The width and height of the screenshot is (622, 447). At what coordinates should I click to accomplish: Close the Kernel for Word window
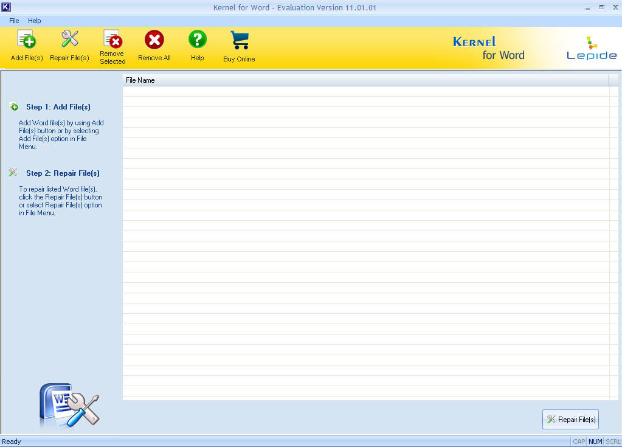tap(616, 7)
